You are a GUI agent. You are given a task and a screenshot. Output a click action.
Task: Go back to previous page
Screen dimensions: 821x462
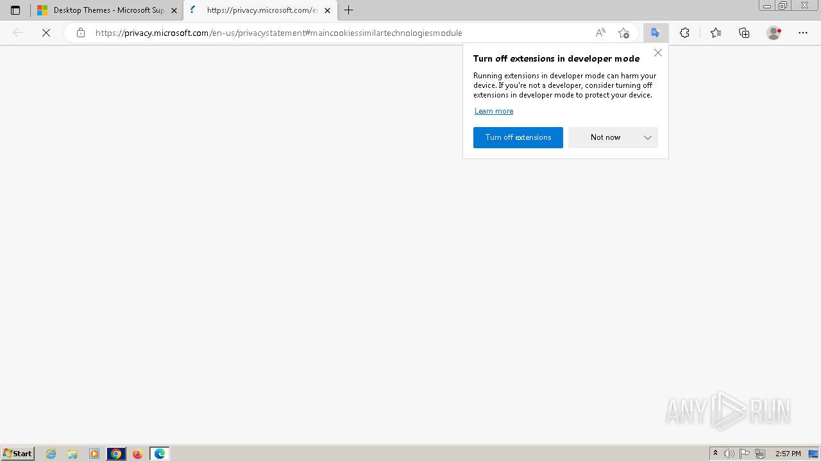pyautogui.click(x=18, y=33)
